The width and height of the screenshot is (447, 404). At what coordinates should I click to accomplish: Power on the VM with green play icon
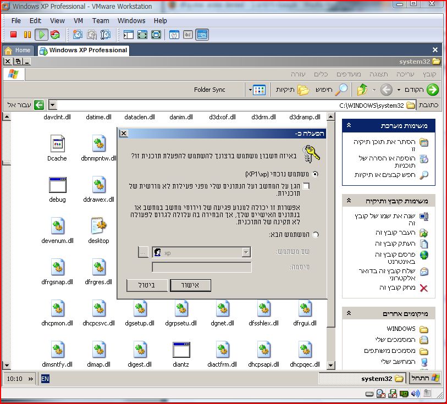(41, 35)
